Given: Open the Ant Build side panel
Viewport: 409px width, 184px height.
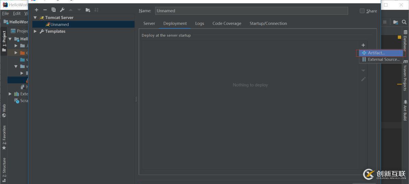Looking at the screenshot, I should [405, 110].
